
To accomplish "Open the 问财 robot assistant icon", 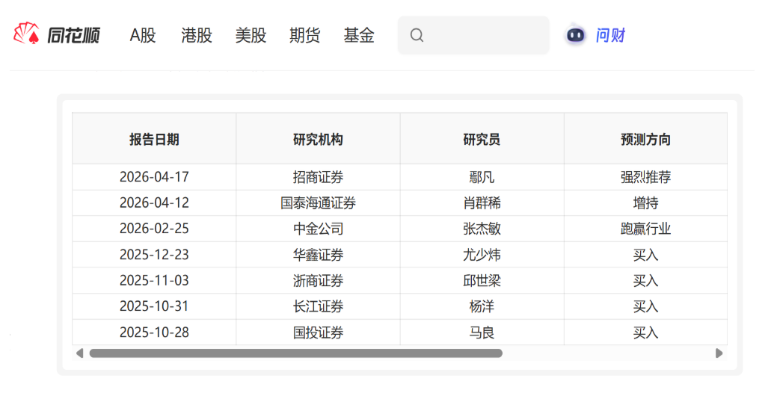I will (575, 35).
